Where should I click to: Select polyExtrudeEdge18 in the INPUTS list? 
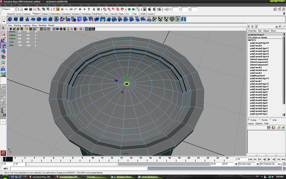(x=260, y=43)
